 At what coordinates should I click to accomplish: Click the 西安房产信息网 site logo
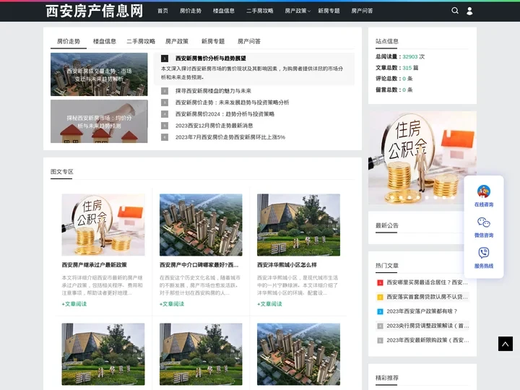pyautogui.click(x=94, y=11)
